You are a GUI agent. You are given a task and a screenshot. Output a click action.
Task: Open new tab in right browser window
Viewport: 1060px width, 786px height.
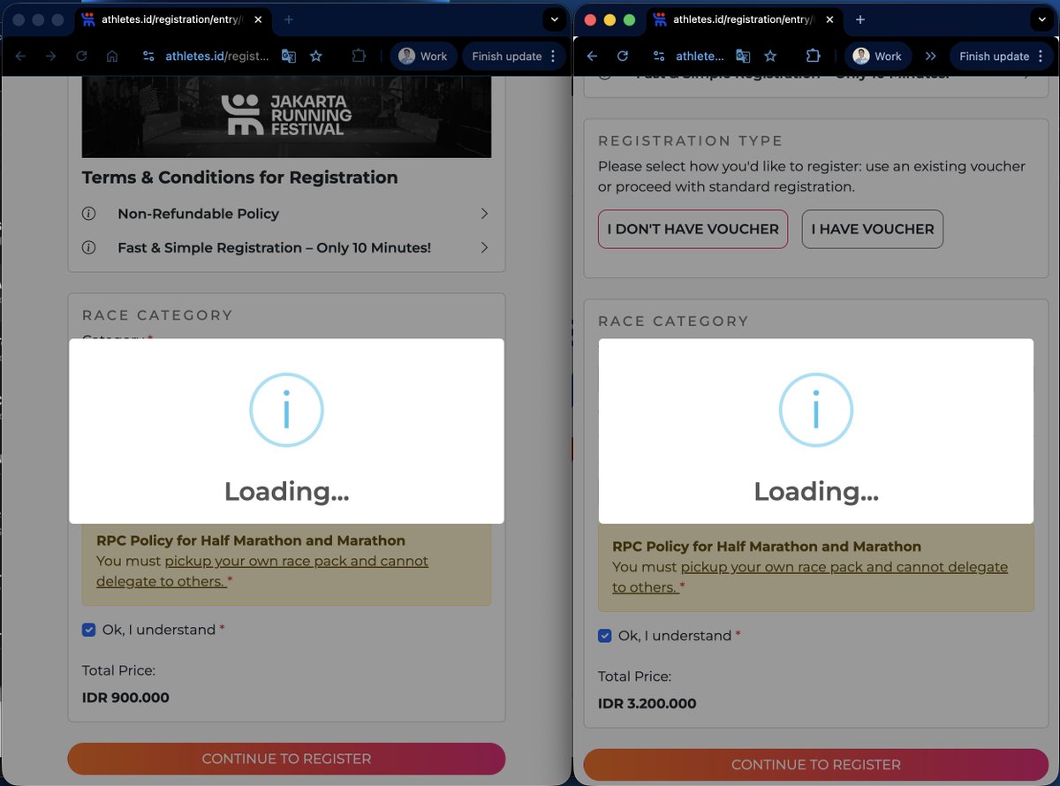point(860,19)
